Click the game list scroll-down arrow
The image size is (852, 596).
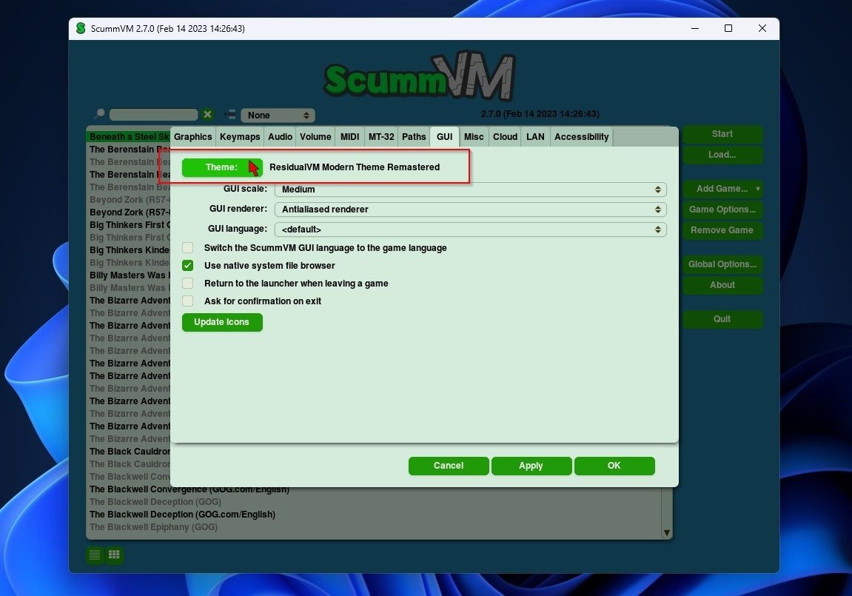click(667, 533)
